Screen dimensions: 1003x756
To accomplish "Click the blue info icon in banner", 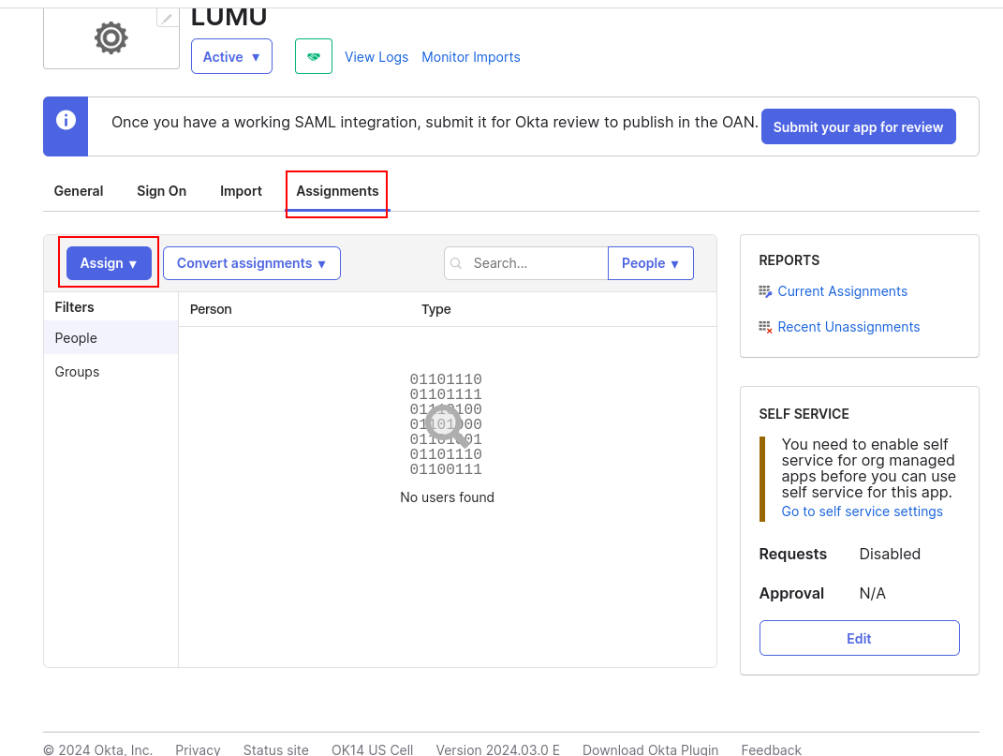I will (66, 120).
